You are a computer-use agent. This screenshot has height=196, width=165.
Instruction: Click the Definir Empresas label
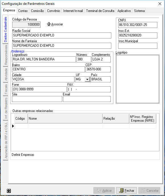(x=23, y=155)
